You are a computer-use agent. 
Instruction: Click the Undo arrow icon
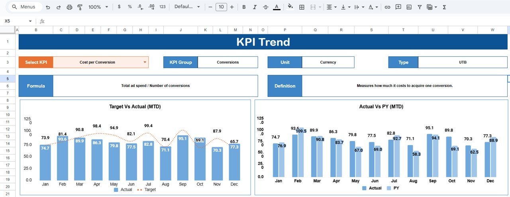click(x=48, y=7)
